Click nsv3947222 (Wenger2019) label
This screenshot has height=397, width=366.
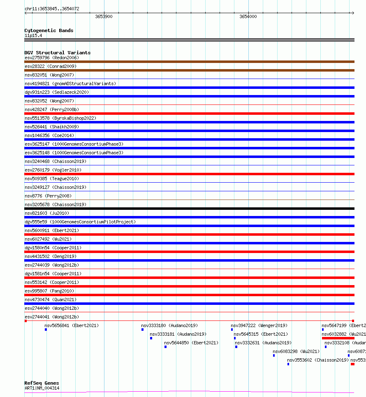coord(259,325)
